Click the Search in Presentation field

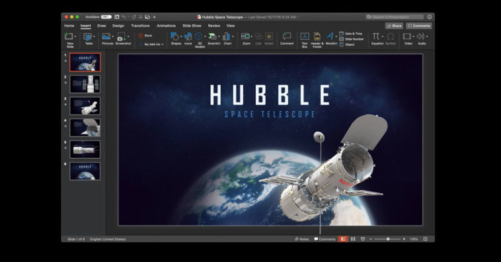(395, 17)
